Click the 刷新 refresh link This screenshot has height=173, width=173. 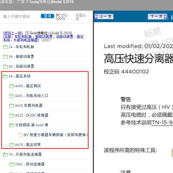pos(46,40)
